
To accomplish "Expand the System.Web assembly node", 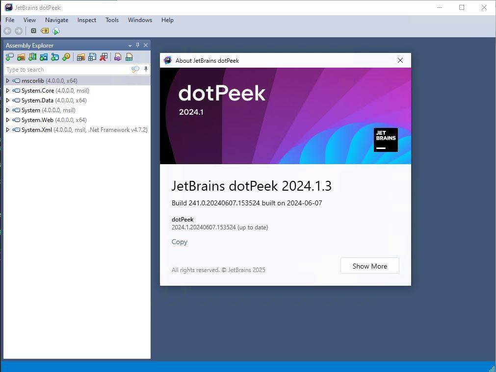I will click(x=7, y=120).
